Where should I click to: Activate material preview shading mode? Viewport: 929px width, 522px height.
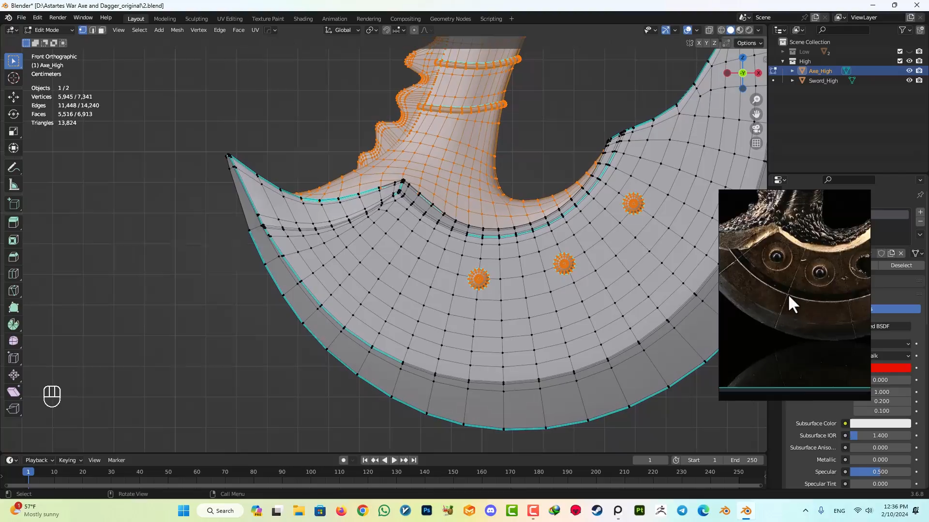click(739, 29)
